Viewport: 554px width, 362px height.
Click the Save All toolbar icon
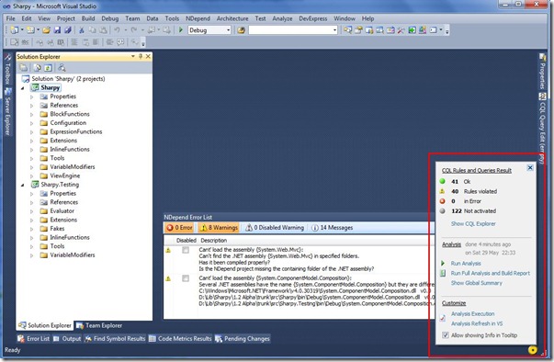tap(67, 30)
